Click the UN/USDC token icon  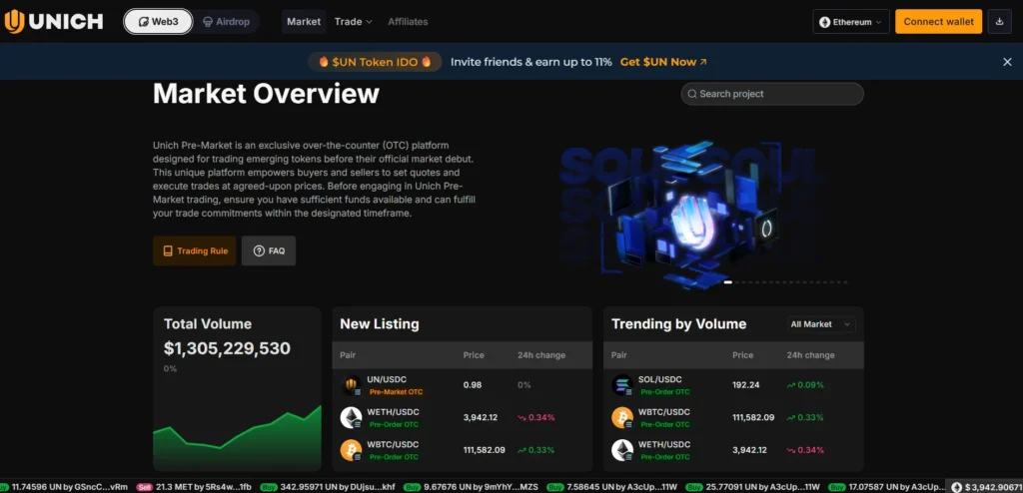coord(351,385)
